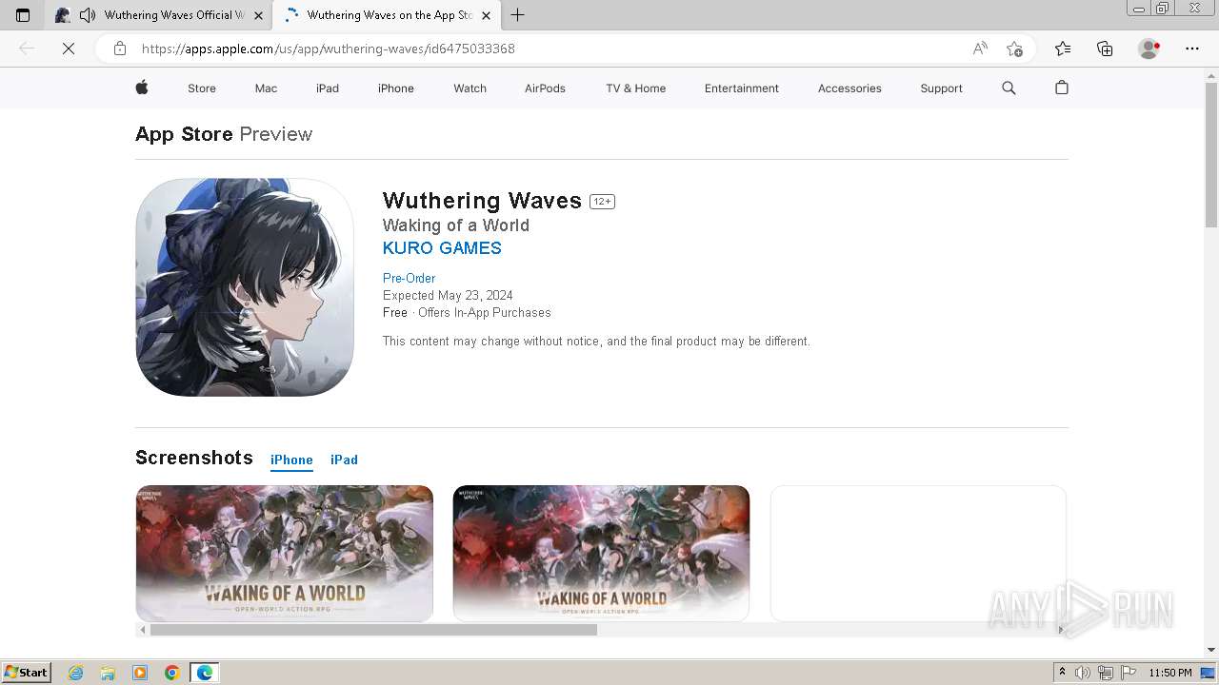Click Expected May 23, 2024 text

tap(448, 296)
